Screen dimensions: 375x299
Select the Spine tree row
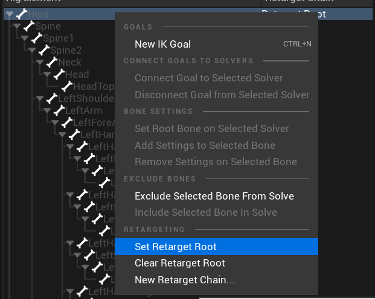[59, 26]
